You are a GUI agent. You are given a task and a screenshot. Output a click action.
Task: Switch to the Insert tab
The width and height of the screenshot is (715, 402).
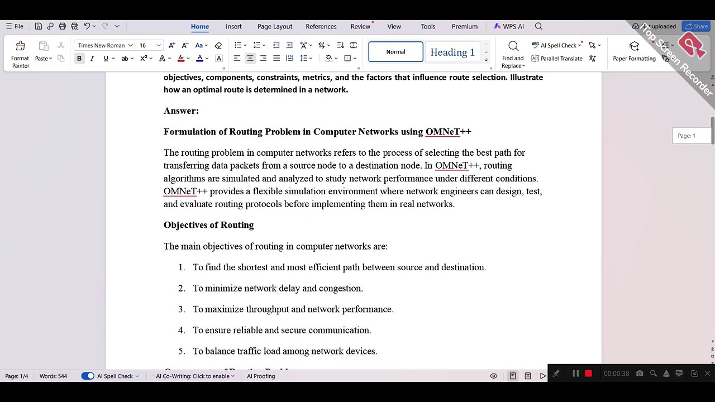tap(233, 26)
